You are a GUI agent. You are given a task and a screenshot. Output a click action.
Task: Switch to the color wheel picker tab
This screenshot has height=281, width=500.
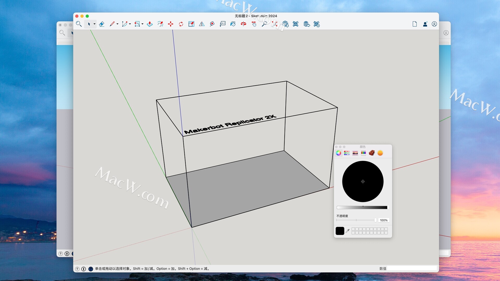(x=339, y=153)
